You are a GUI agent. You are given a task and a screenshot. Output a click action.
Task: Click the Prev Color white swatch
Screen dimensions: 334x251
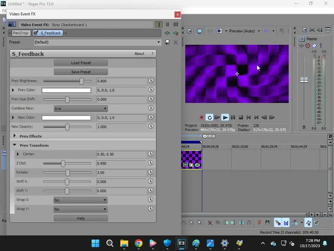[x=66, y=90]
